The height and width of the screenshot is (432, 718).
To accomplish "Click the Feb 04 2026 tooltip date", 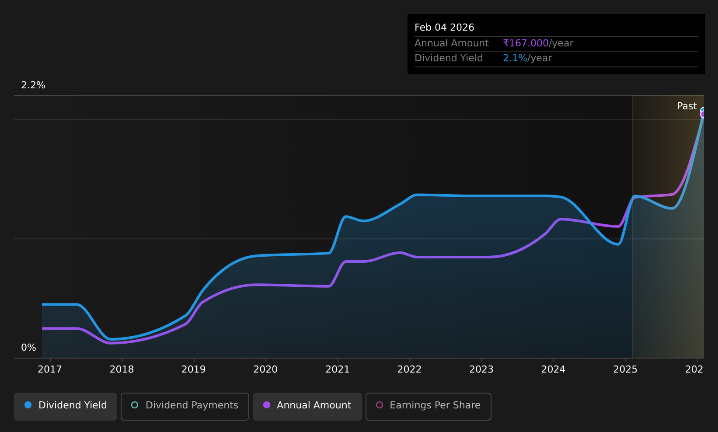I will click(444, 28).
